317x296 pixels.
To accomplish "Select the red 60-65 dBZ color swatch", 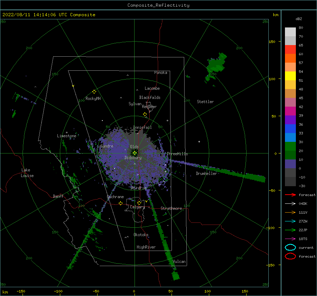I will (x=290, y=50).
